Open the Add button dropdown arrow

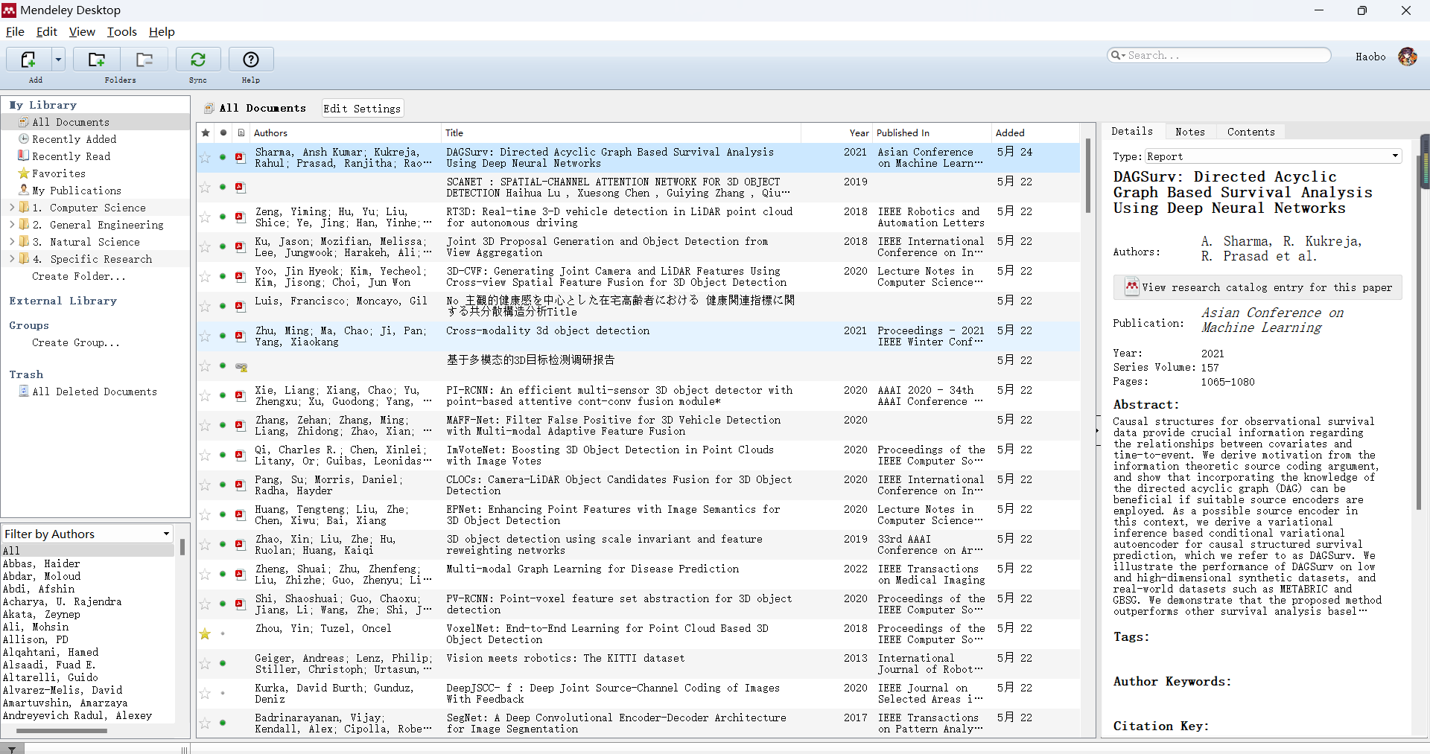tap(58, 60)
